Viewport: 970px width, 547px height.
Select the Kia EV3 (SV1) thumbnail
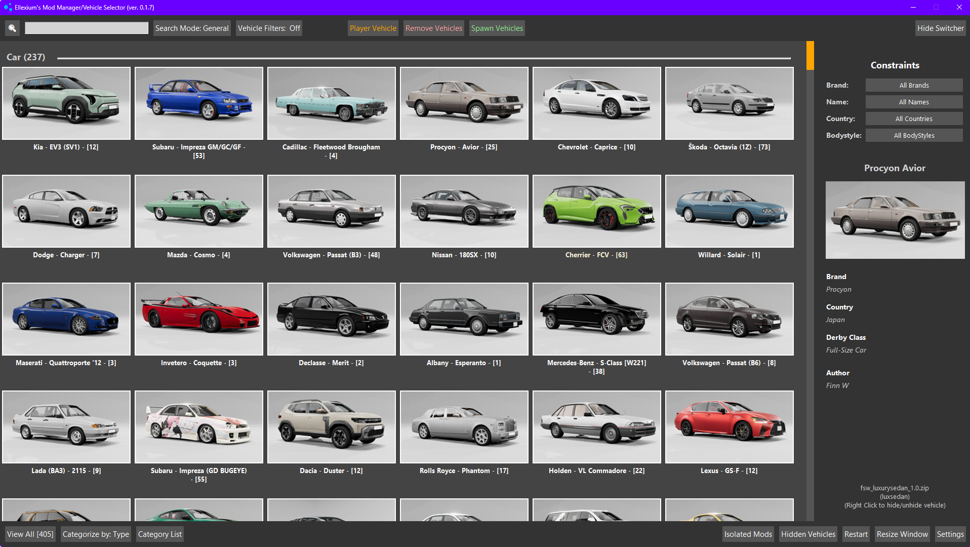coord(66,103)
